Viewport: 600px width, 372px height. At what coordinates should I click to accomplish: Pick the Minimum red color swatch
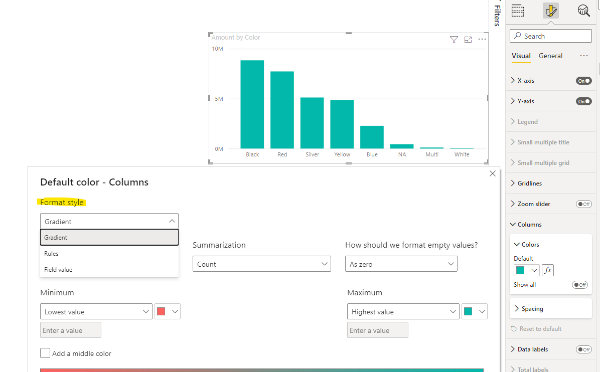click(x=167, y=312)
